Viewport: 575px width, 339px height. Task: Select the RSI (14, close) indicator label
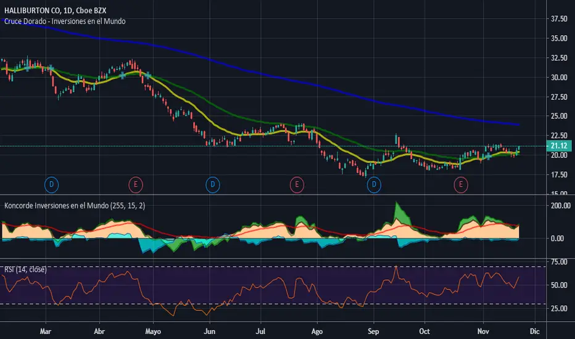[x=25, y=269]
